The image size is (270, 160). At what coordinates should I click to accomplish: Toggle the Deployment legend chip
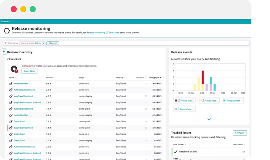pyautogui.click(x=233, y=100)
